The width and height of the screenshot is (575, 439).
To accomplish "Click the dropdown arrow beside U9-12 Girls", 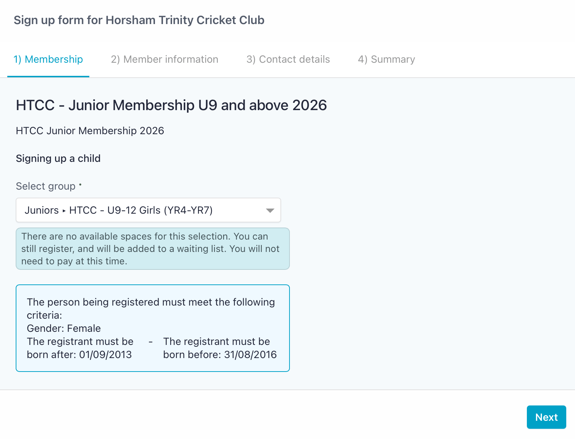I will pos(270,210).
